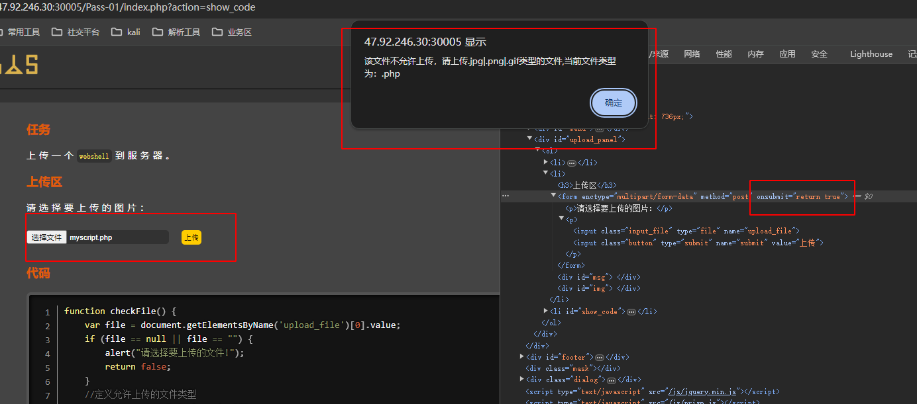Expand the dialog div node

click(522, 380)
